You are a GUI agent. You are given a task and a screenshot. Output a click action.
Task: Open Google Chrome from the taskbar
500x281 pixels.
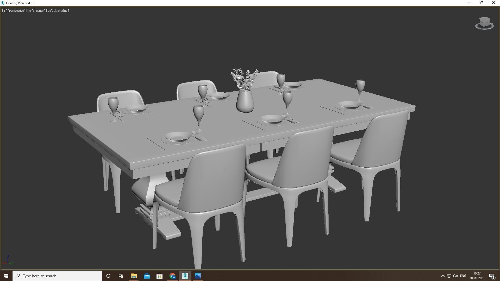click(172, 276)
